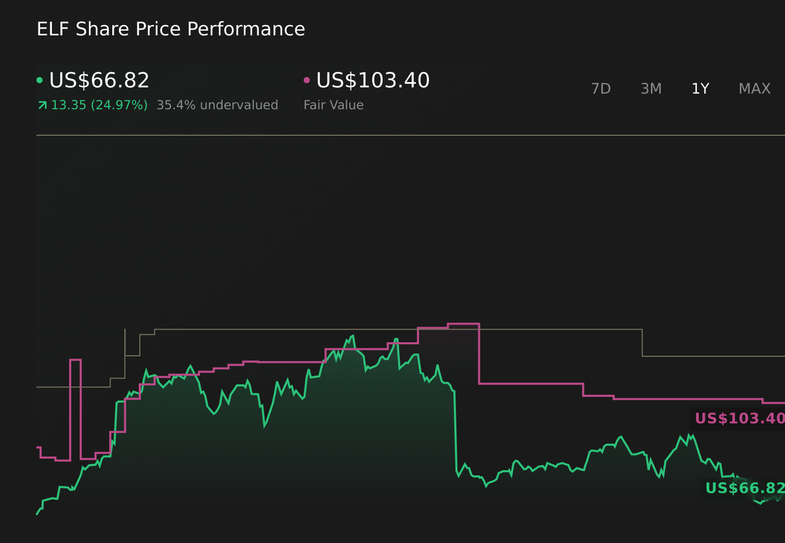
Task: Click the pink Fair Value legend dot
Action: [x=307, y=79]
